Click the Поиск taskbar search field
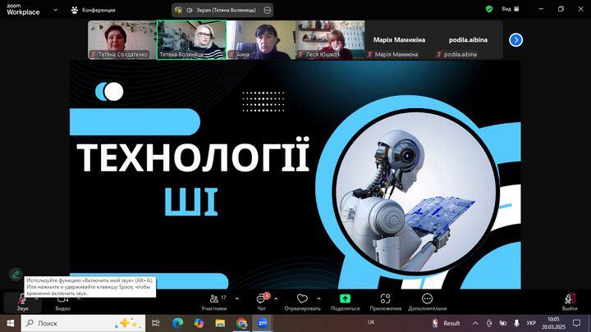 pyautogui.click(x=83, y=323)
